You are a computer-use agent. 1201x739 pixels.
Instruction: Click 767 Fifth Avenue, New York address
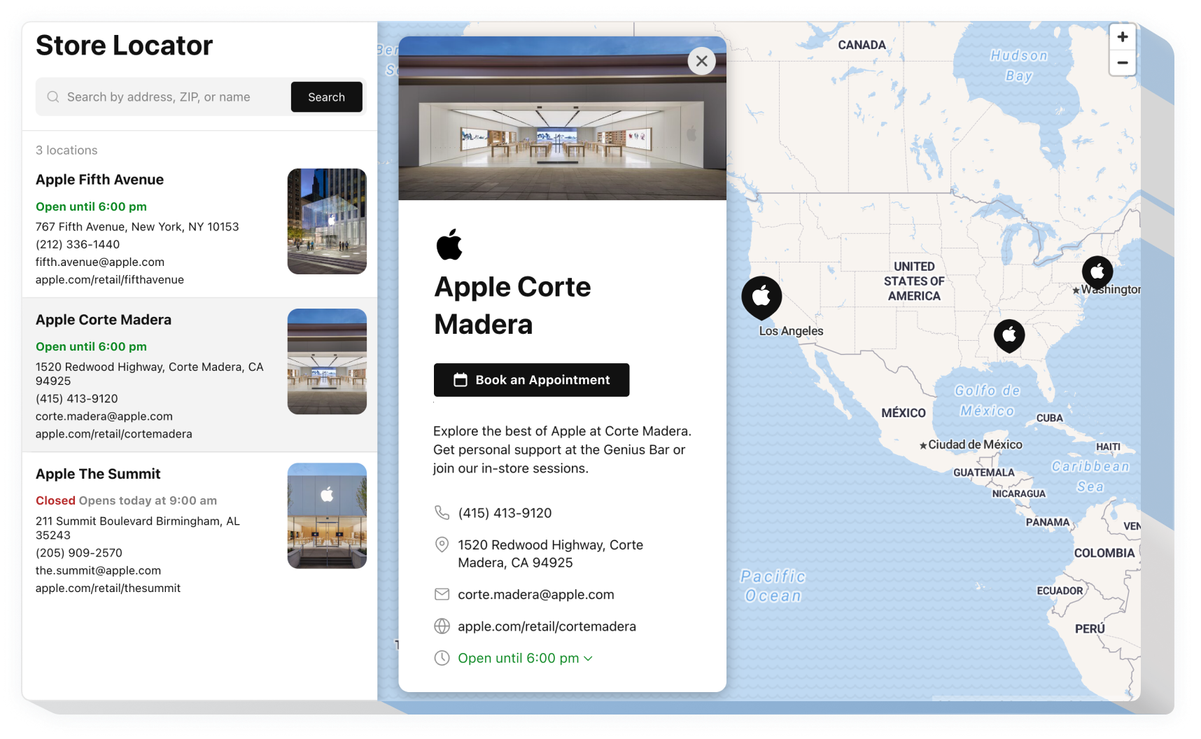point(137,227)
